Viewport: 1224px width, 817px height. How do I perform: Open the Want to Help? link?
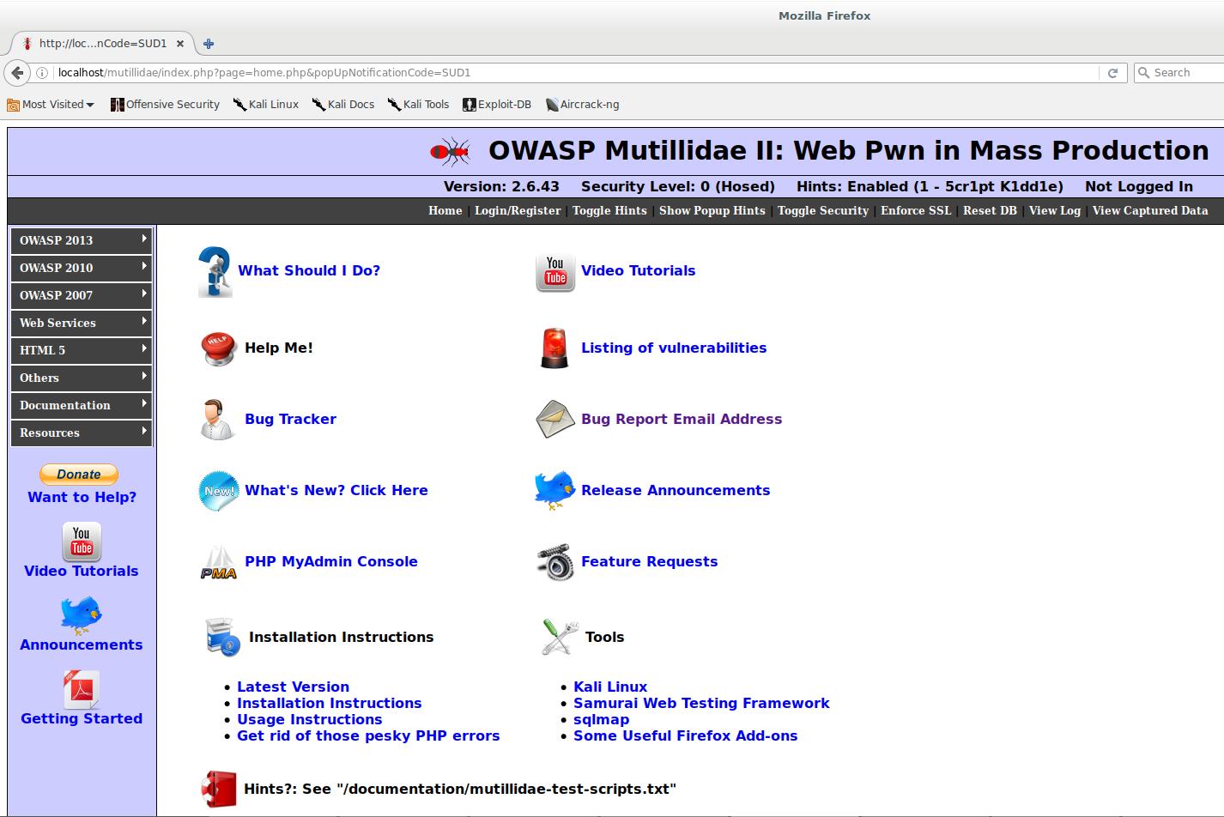click(82, 497)
